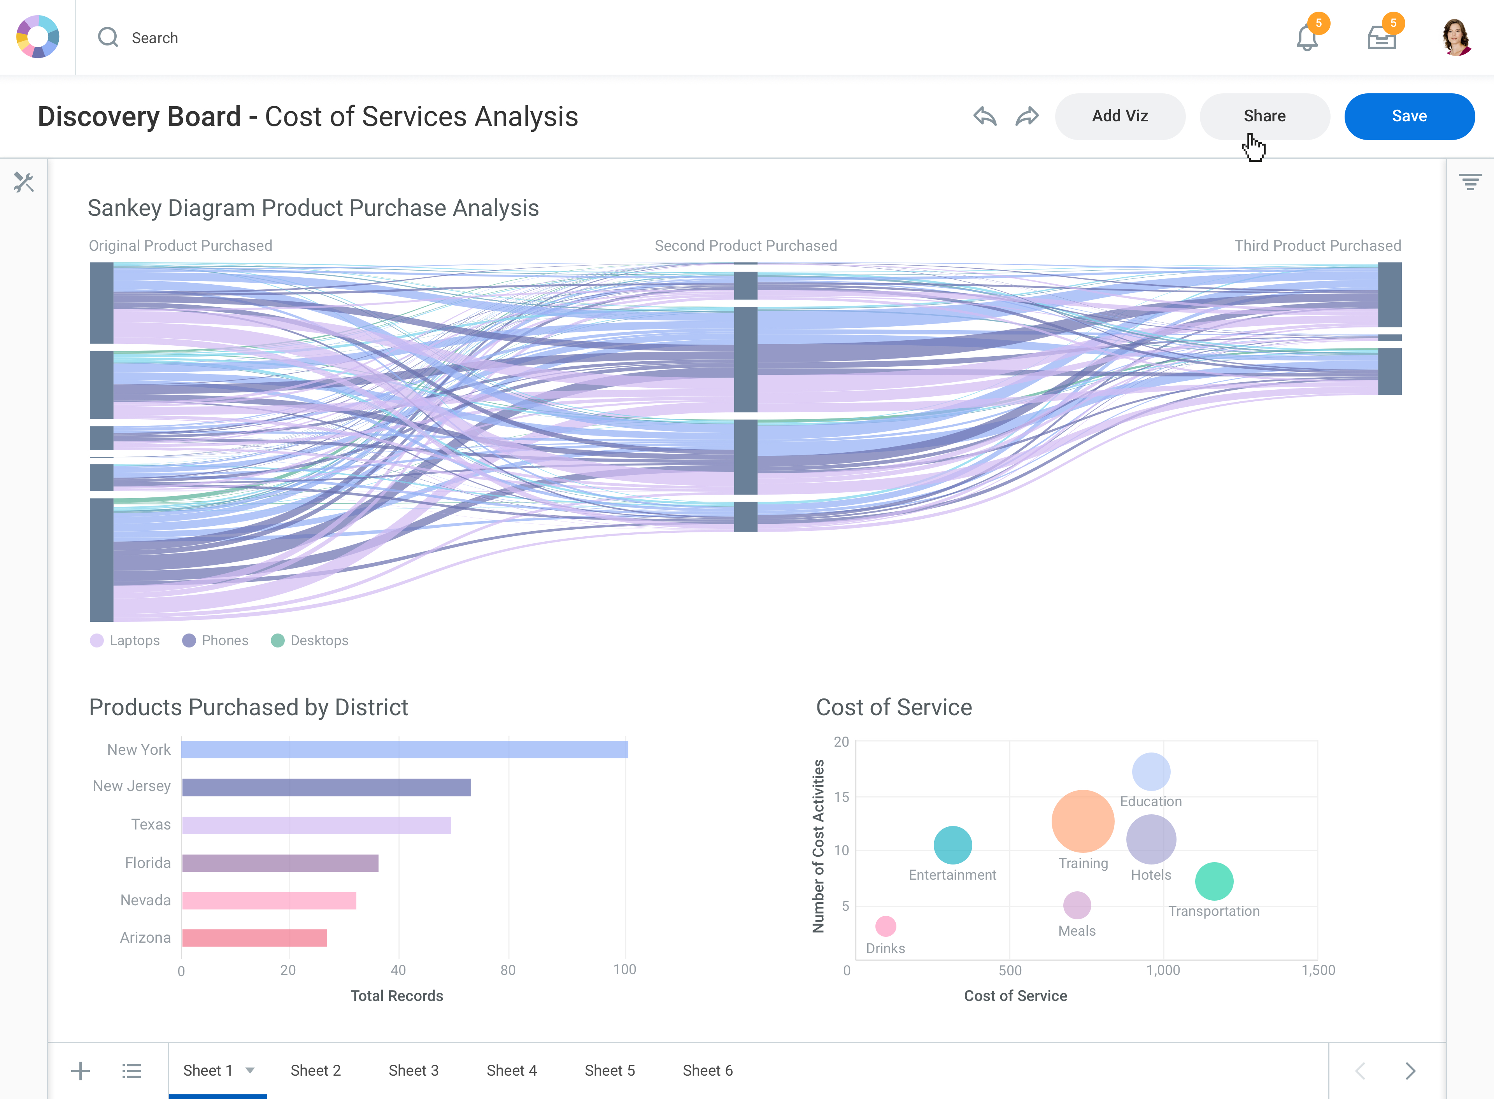This screenshot has width=1494, height=1099.
Task: Open the notifications bell
Action: coord(1306,38)
